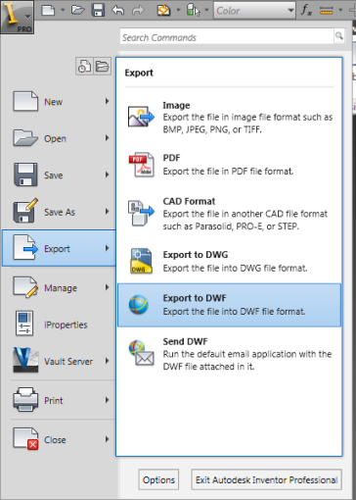This screenshot has height=500, width=356.
Task: Choose PDF file format export description
Action: [x=228, y=172]
